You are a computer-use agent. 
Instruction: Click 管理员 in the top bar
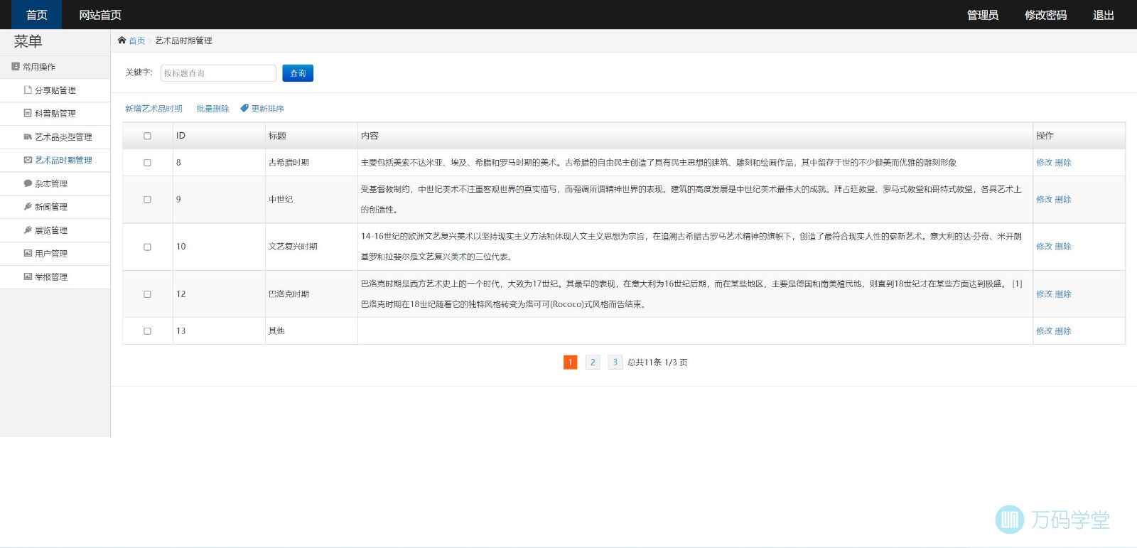(983, 15)
